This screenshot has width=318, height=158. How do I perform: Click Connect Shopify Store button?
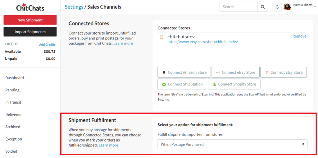pyautogui.click(x=234, y=84)
